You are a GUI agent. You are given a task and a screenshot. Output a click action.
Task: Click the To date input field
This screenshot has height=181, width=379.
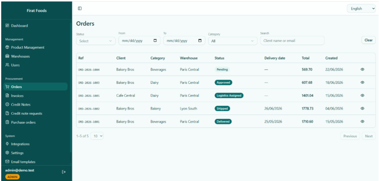184,41
